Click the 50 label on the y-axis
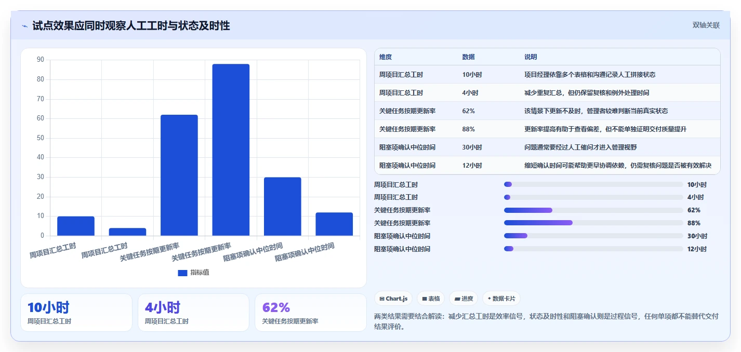Viewport: 741px width, 352px height. [x=41, y=138]
